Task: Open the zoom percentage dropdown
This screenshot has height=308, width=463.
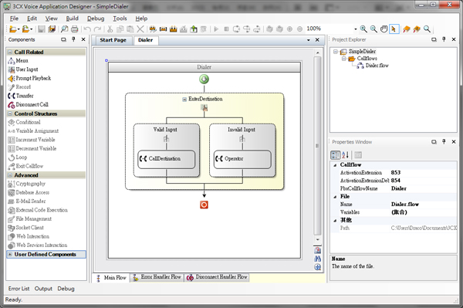Action: [x=356, y=29]
